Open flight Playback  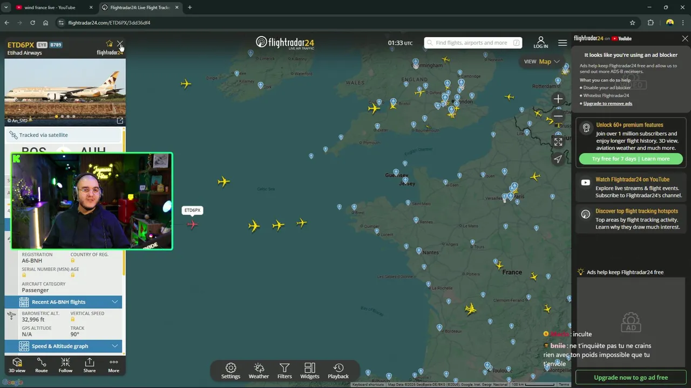[x=338, y=371]
